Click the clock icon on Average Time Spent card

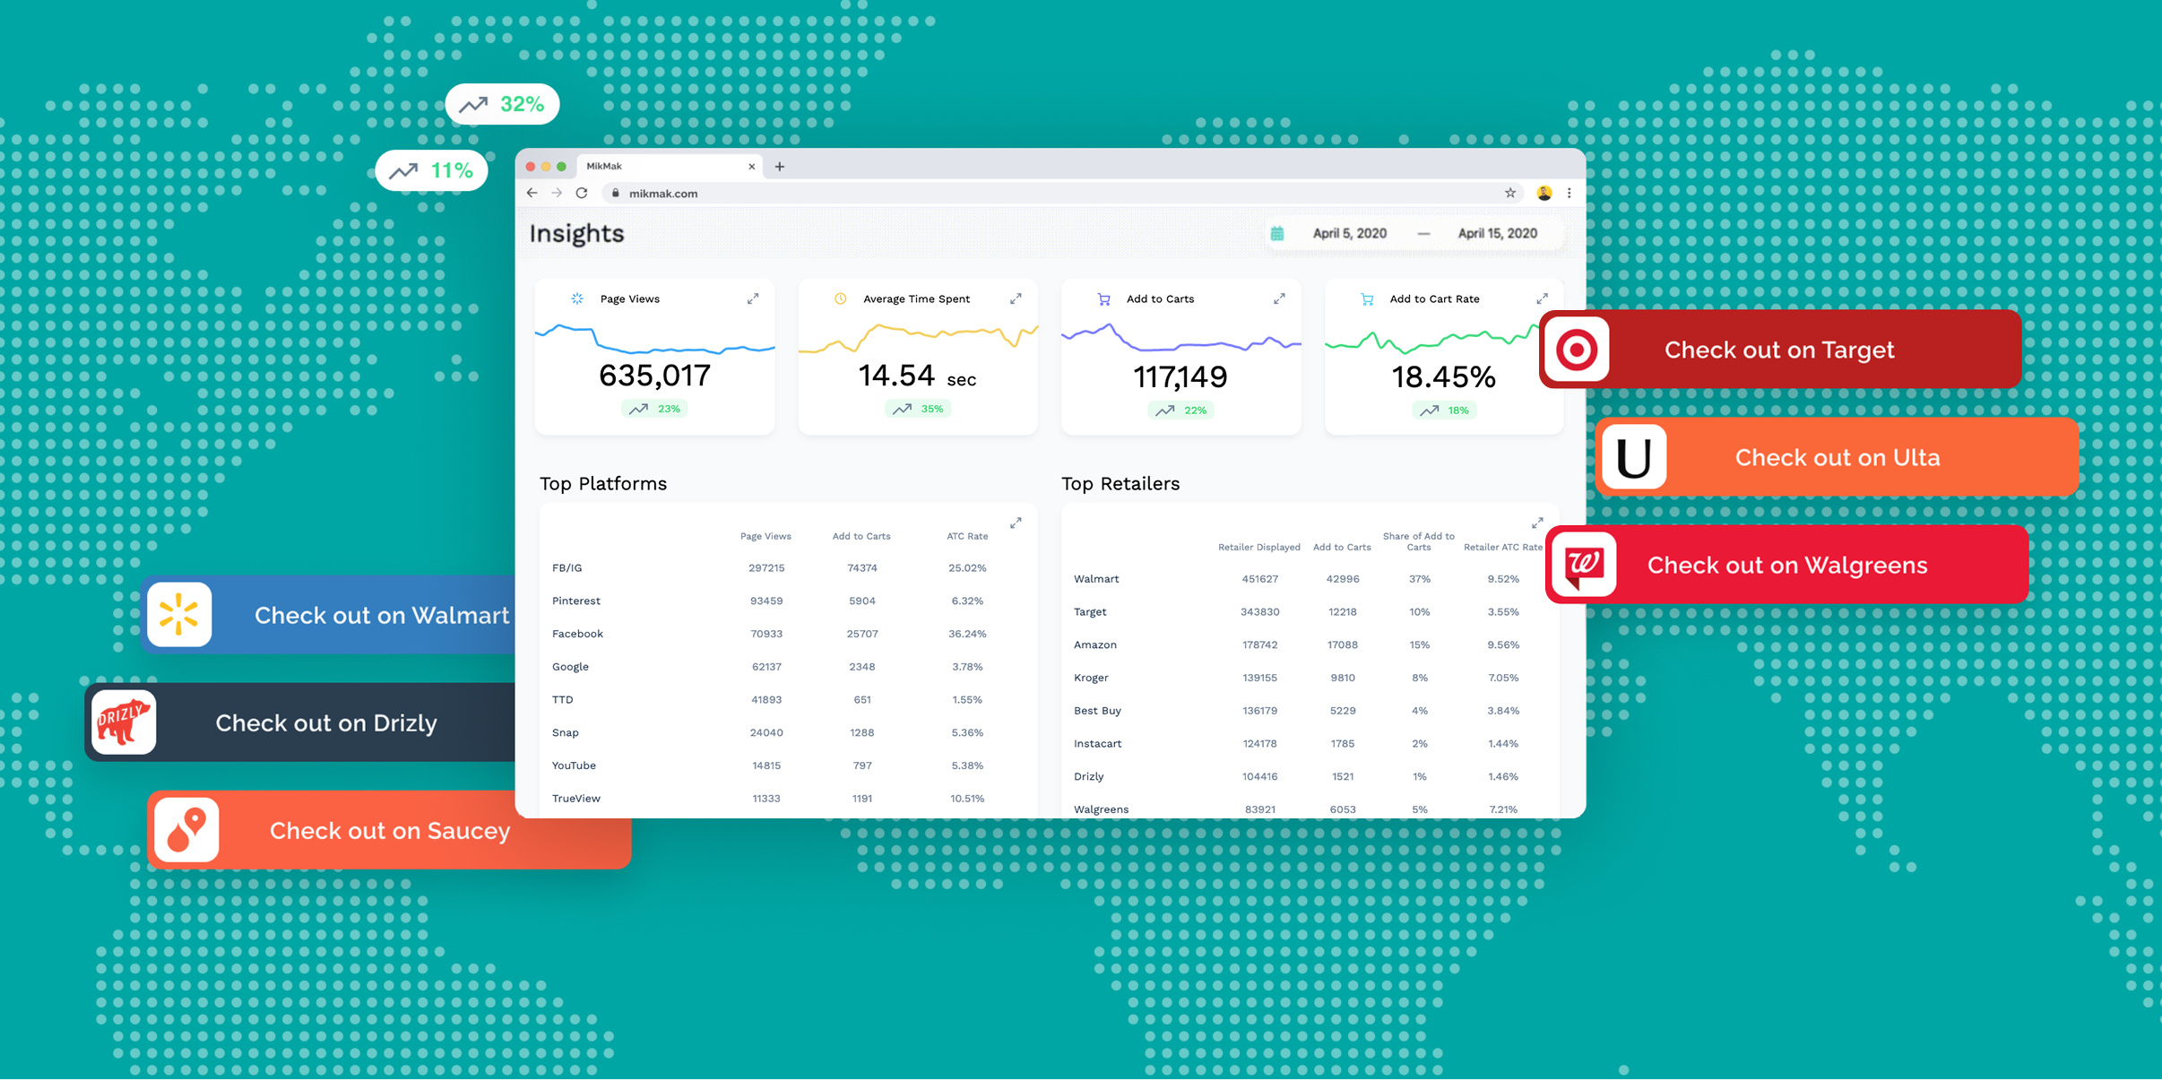pyautogui.click(x=840, y=298)
